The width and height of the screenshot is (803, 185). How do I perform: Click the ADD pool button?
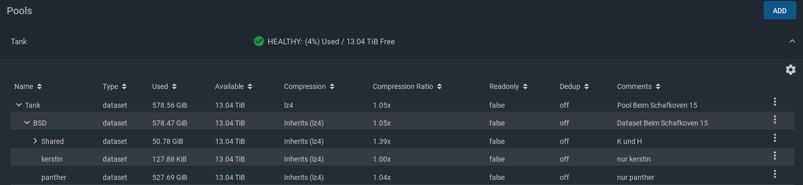[x=780, y=10]
